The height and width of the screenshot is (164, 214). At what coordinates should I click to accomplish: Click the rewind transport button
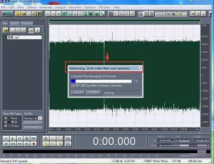coord(13,144)
